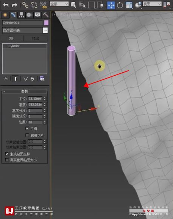The image size is (173, 219).
Task: Open Configure Modifier Sets icon
Action: point(42,79)
